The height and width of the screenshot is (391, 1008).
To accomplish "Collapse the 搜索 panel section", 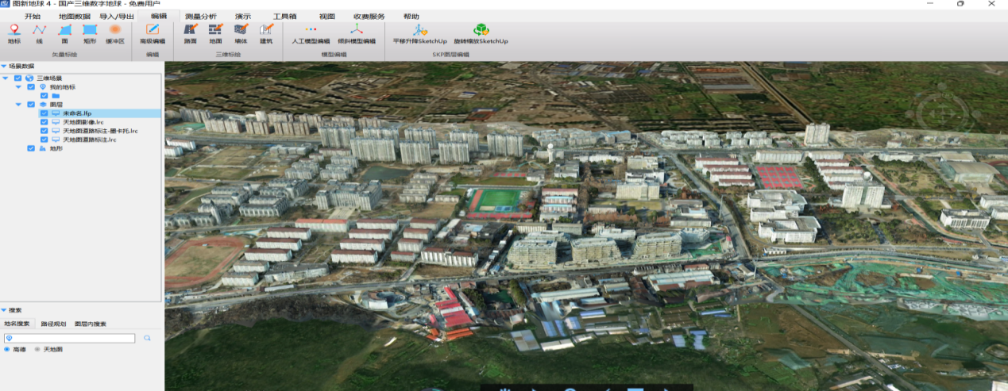I will [4, 310].
